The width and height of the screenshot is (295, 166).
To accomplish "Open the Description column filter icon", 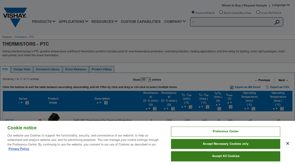I will [x=106, y=103].
